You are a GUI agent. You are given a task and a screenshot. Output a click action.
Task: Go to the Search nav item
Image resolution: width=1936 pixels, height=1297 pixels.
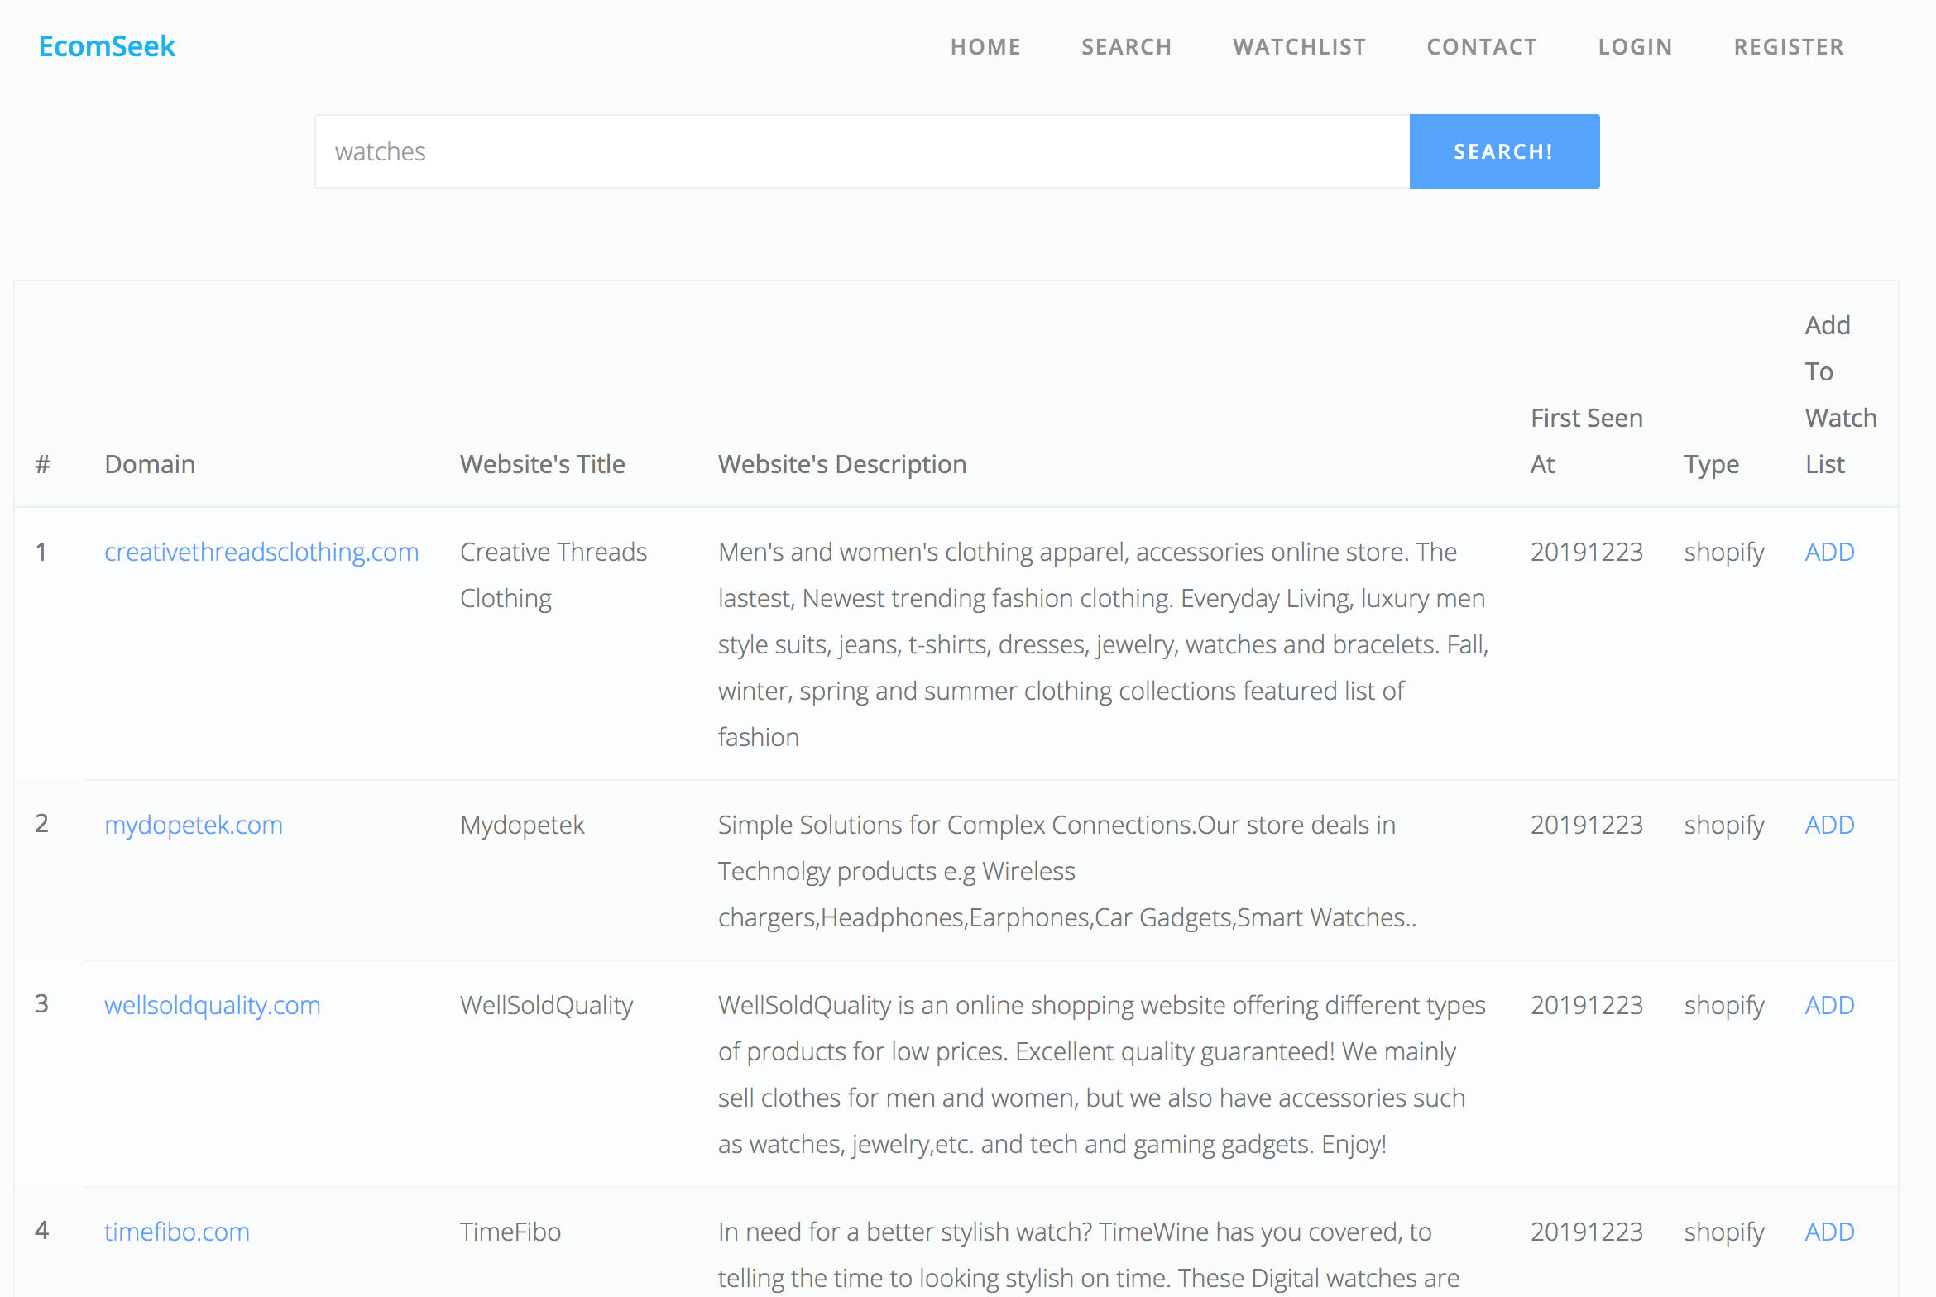click(x=1126, y=47)
